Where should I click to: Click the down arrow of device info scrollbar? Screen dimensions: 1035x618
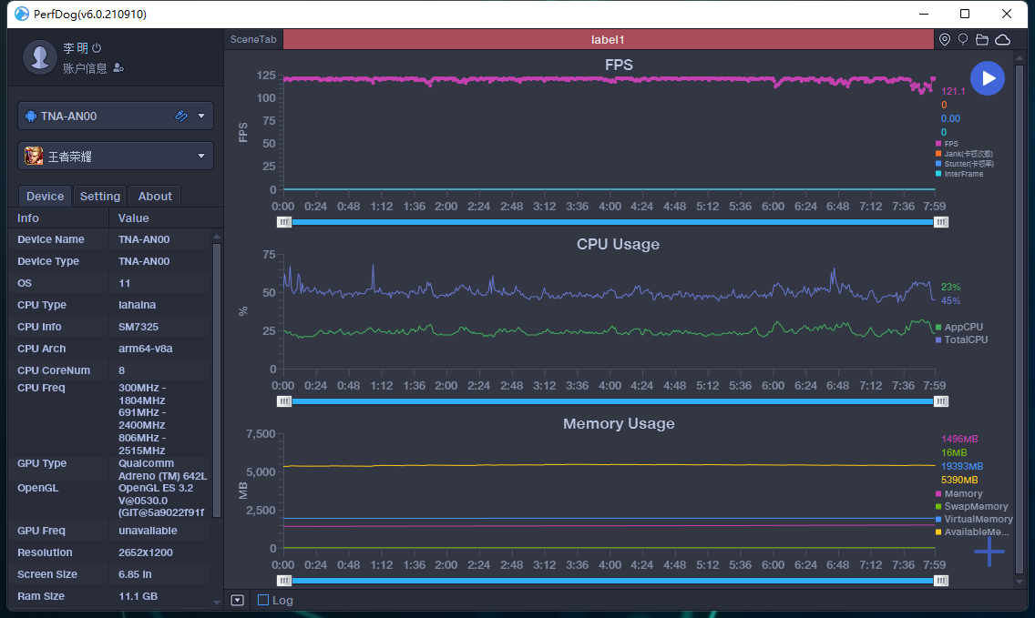[217, 603]
